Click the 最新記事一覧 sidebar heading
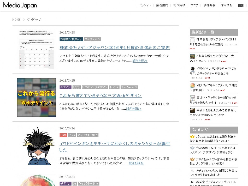 (x=214, y=32)
